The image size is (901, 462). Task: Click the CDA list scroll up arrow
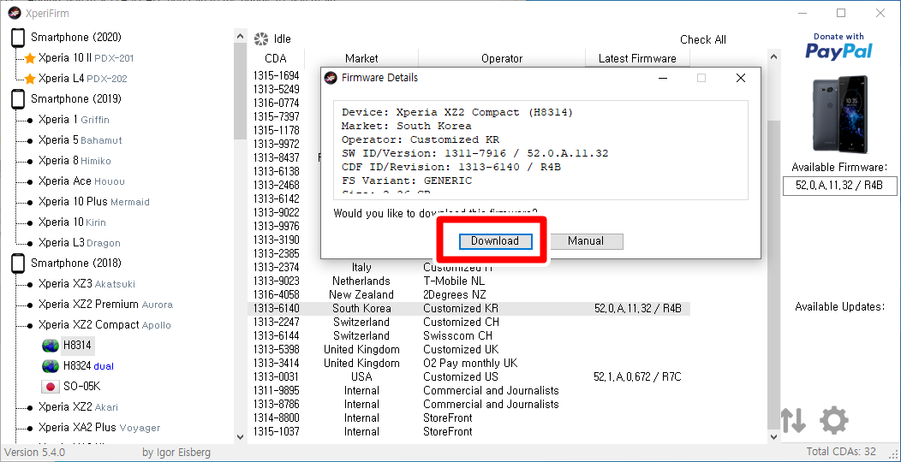pyautogui.click(x=773, y=56)
